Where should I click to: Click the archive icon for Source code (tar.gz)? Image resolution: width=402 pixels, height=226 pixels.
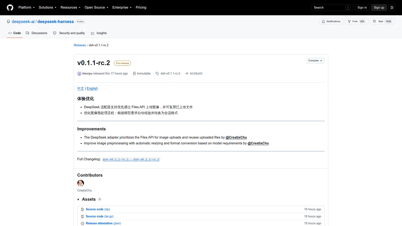pos(82,217)
